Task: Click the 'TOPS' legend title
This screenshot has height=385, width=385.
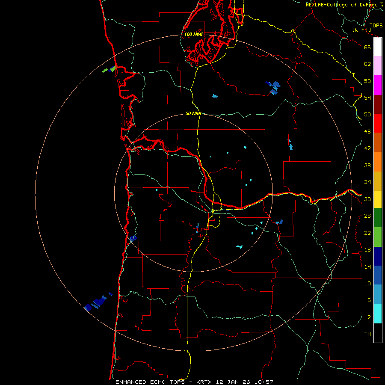Action: tap(376, 25)
